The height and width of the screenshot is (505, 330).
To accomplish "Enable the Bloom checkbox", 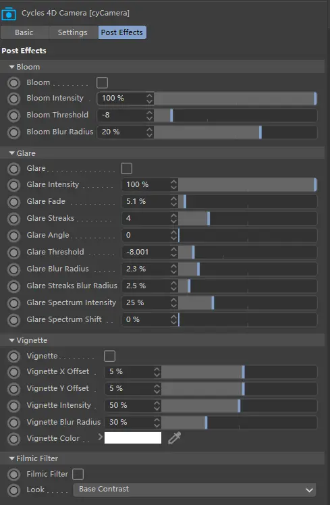I will [102, 83].
